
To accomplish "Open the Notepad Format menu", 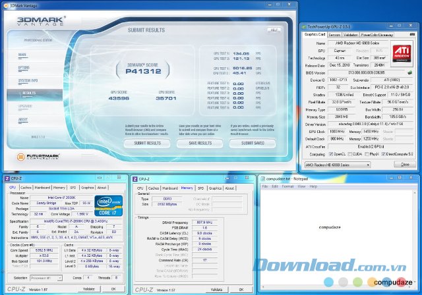I will 287,186.
